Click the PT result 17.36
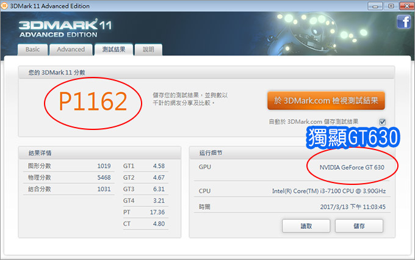Image resolution: width=415 pixels, height=260 pixels. 157,212
